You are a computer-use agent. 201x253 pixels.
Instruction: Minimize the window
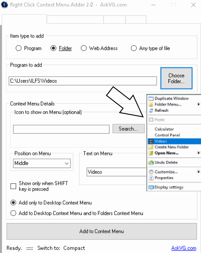(x=154, y=5)
